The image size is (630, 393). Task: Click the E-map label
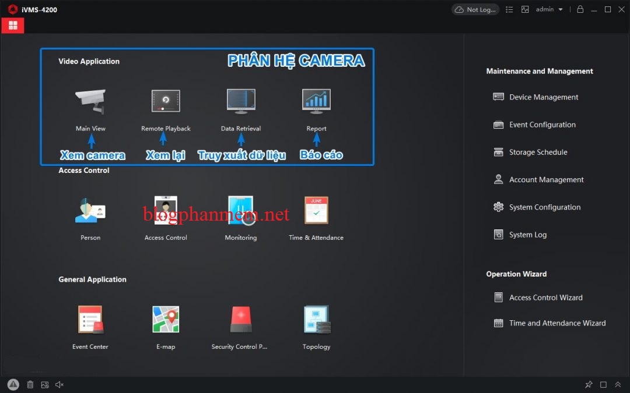point(166,346)
